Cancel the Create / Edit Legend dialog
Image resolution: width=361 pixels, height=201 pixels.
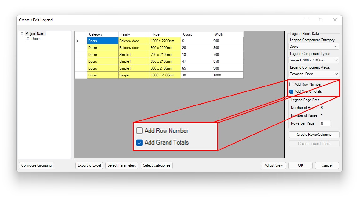tap(327, 165)
